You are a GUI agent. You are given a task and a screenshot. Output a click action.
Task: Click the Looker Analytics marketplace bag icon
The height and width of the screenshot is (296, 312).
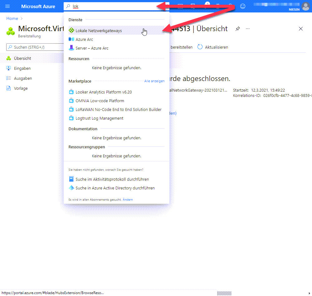(71, 92)
